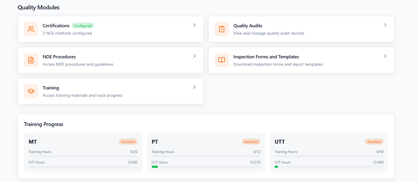Viewport: 418px width, 182px height.
Task: Open the Certifications module title
Action: 56,26
